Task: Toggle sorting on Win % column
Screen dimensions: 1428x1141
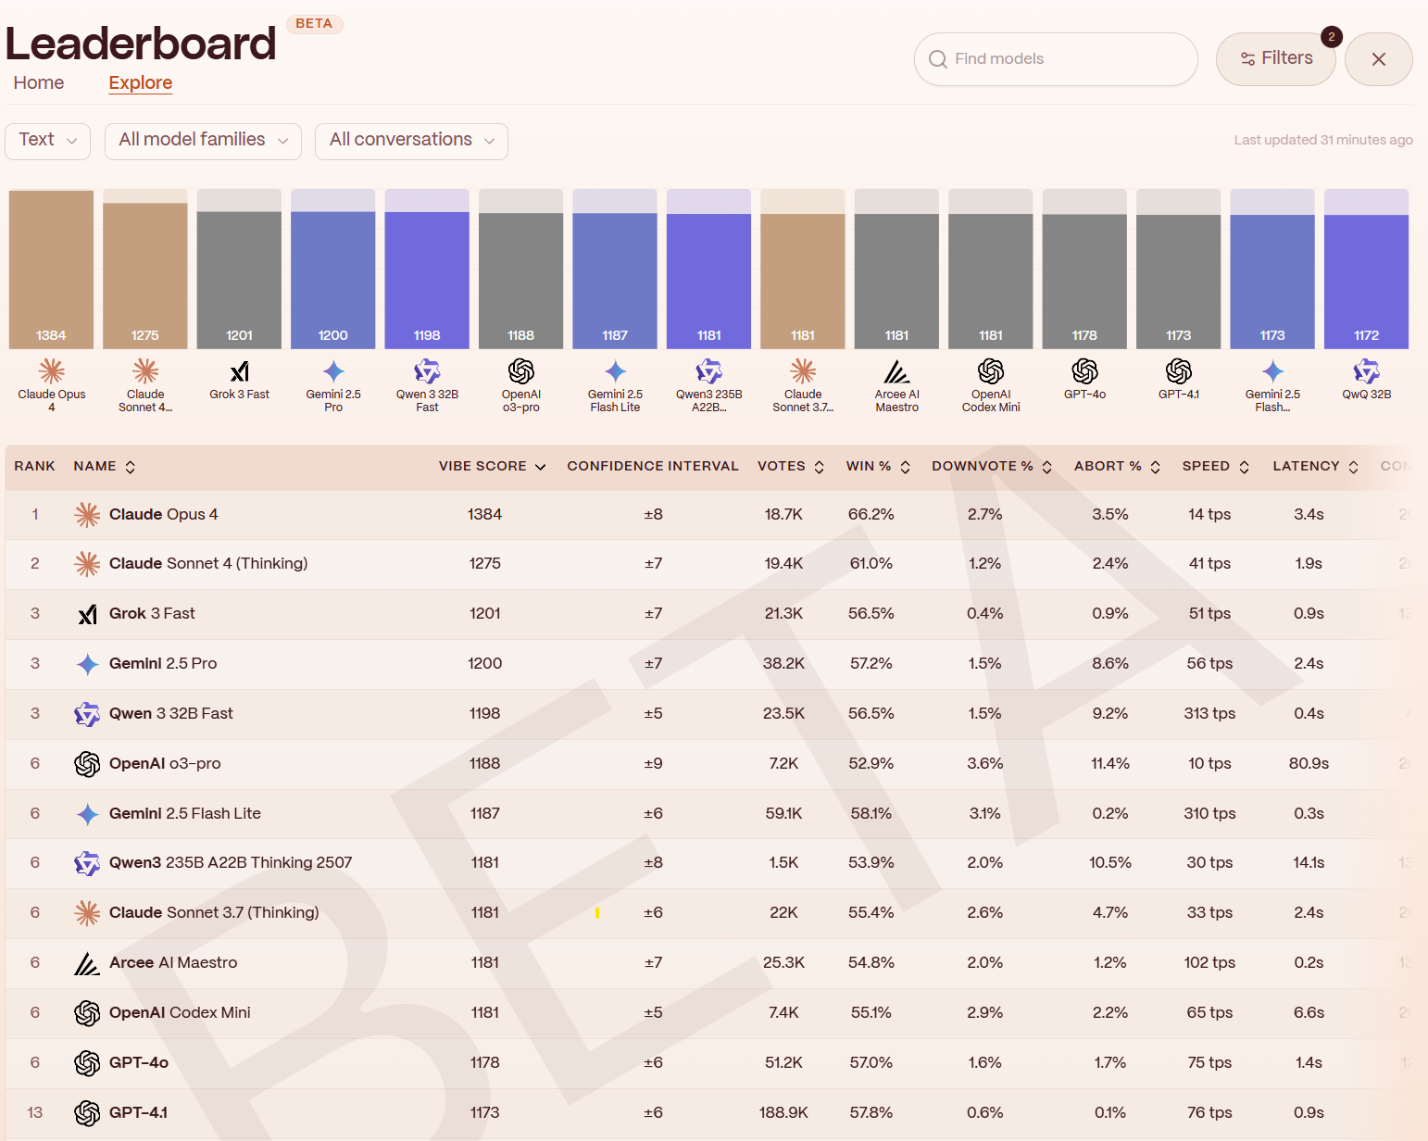Action: tap(877, 467)
